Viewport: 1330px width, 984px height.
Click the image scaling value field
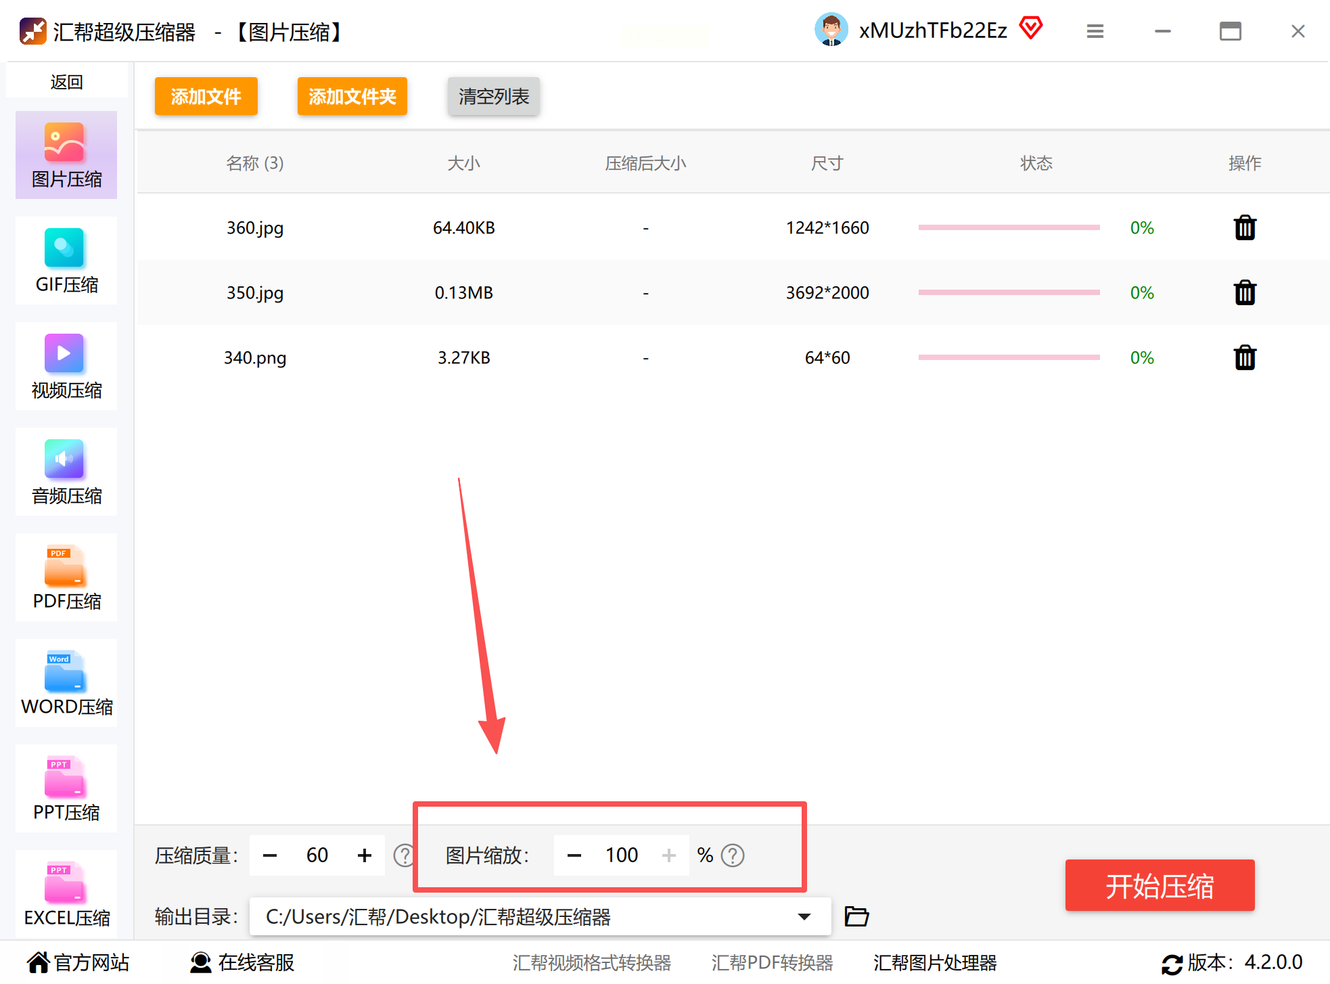[x=621, y=855]
